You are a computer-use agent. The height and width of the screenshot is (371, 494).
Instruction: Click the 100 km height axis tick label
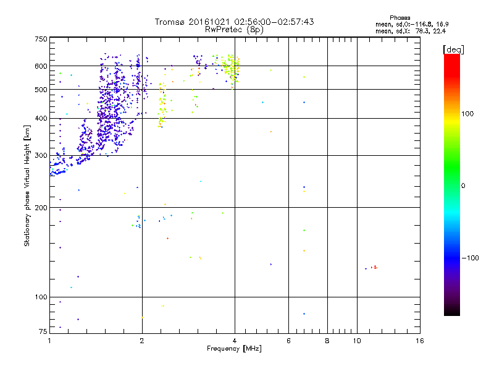[x=41, y=297]
